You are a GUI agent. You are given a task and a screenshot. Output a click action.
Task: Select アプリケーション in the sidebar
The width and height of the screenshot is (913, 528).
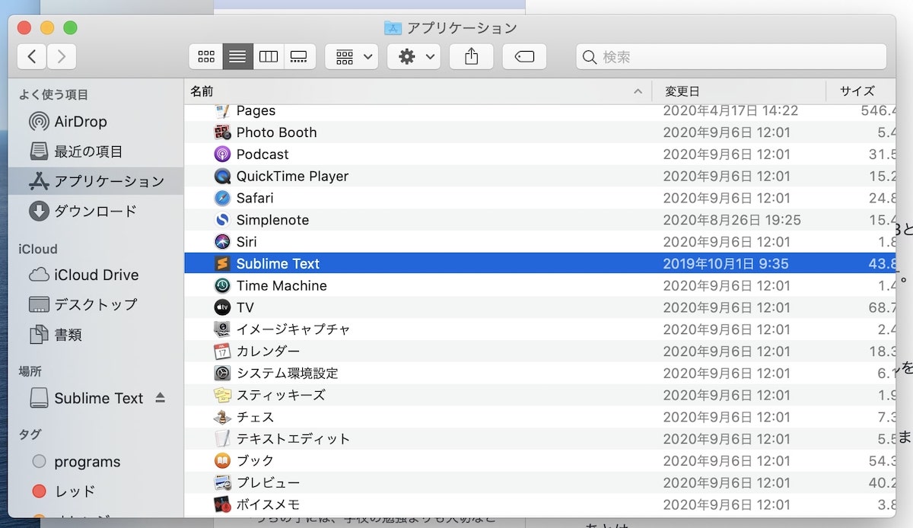coord(96,181)
